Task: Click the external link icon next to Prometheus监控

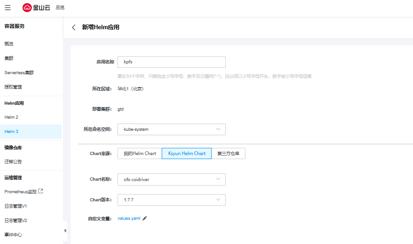Action: (x=41, y=191)
